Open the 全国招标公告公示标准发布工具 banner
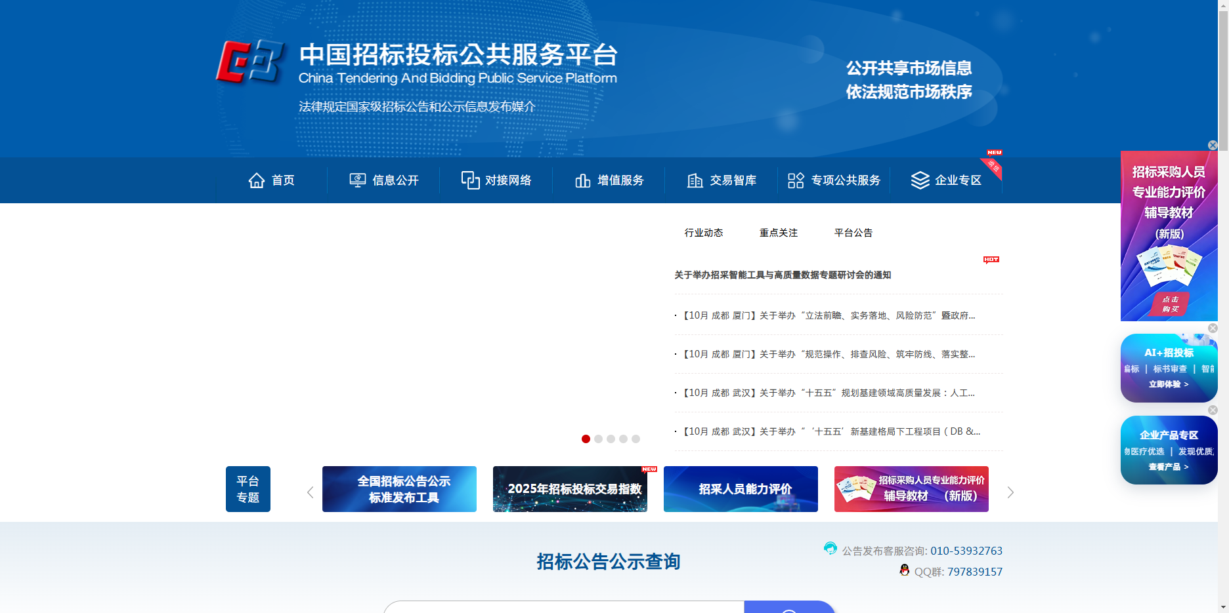Viewport: 1229px width, 613px height. click(x=399, y=489)
